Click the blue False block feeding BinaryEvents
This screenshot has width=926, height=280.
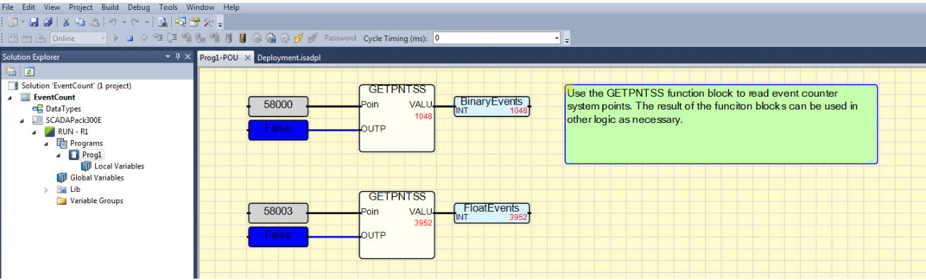[x=278, y=130]
